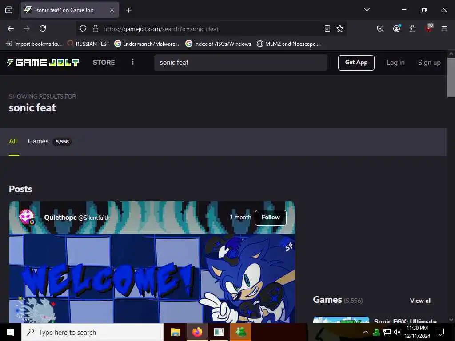Click the @Silentfaith username

(94, 218)
